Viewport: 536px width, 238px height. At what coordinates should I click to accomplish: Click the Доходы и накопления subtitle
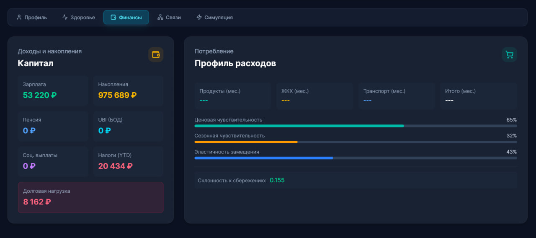tap(50, 51)
